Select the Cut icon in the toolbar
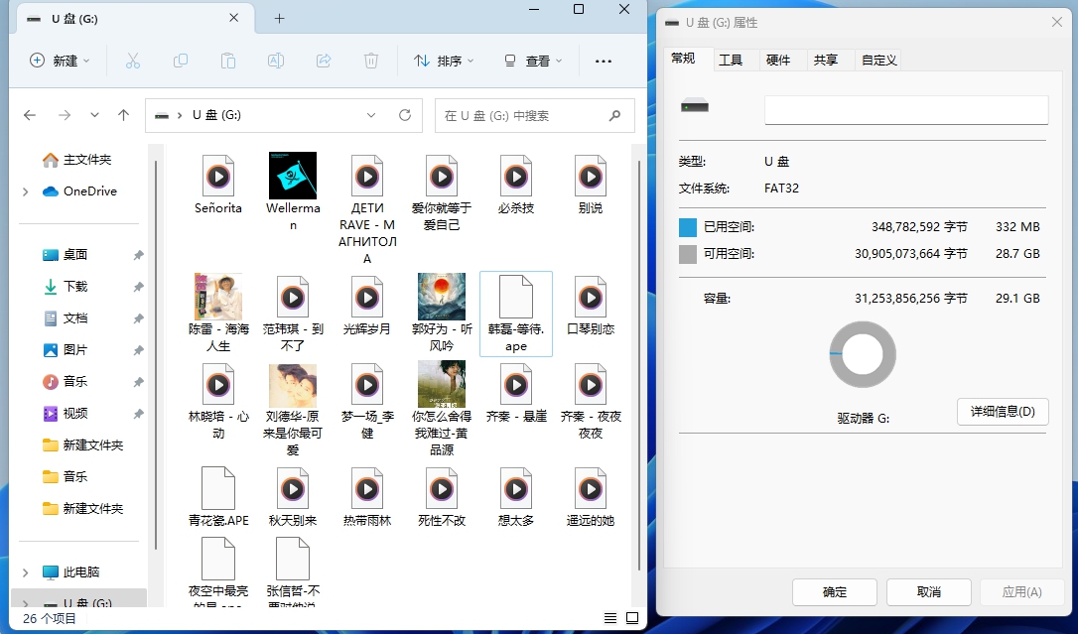 point(133,61)
